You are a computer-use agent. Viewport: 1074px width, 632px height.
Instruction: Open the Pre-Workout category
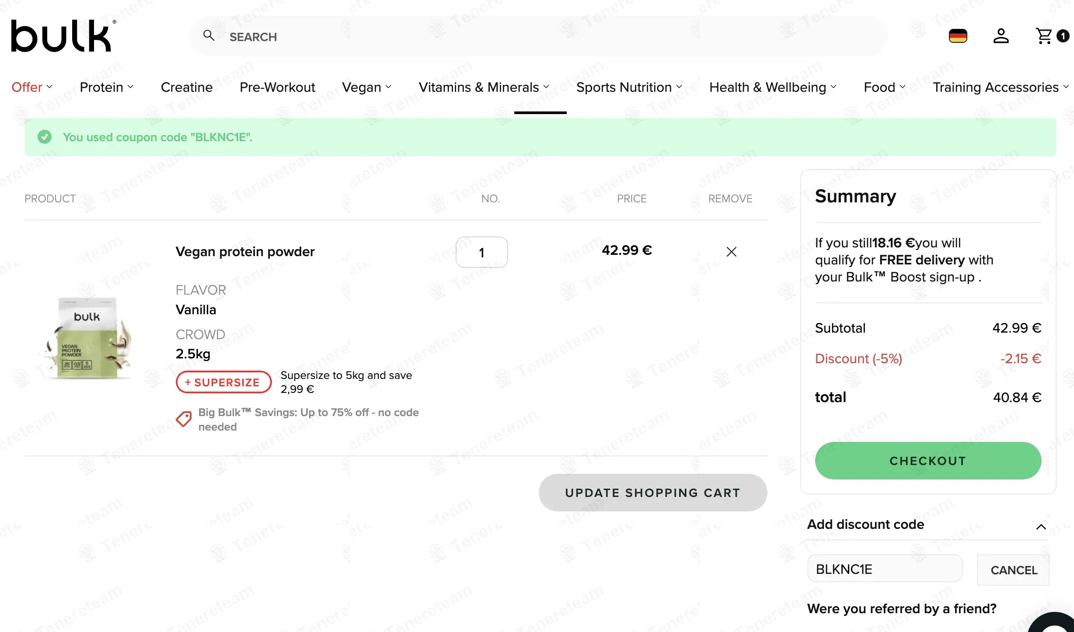pos(277,87)
